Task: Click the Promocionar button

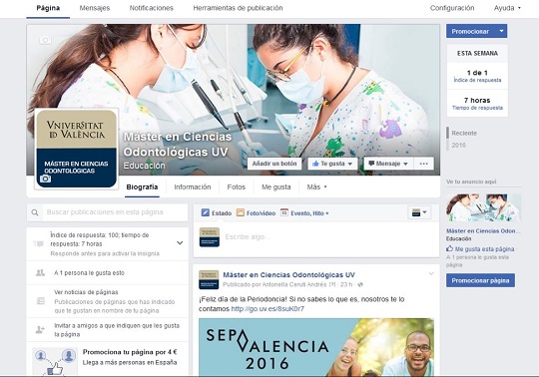Action: [470, 31]
